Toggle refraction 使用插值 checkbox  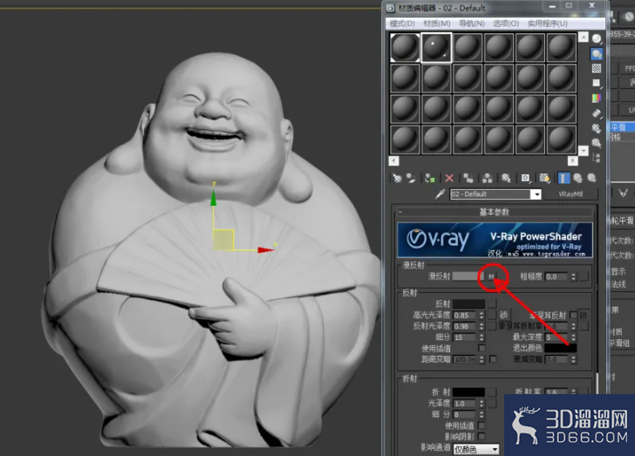pyautogui.click(x=481, y=425)
